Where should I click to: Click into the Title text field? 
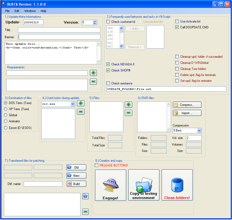(x=59, y=30)
